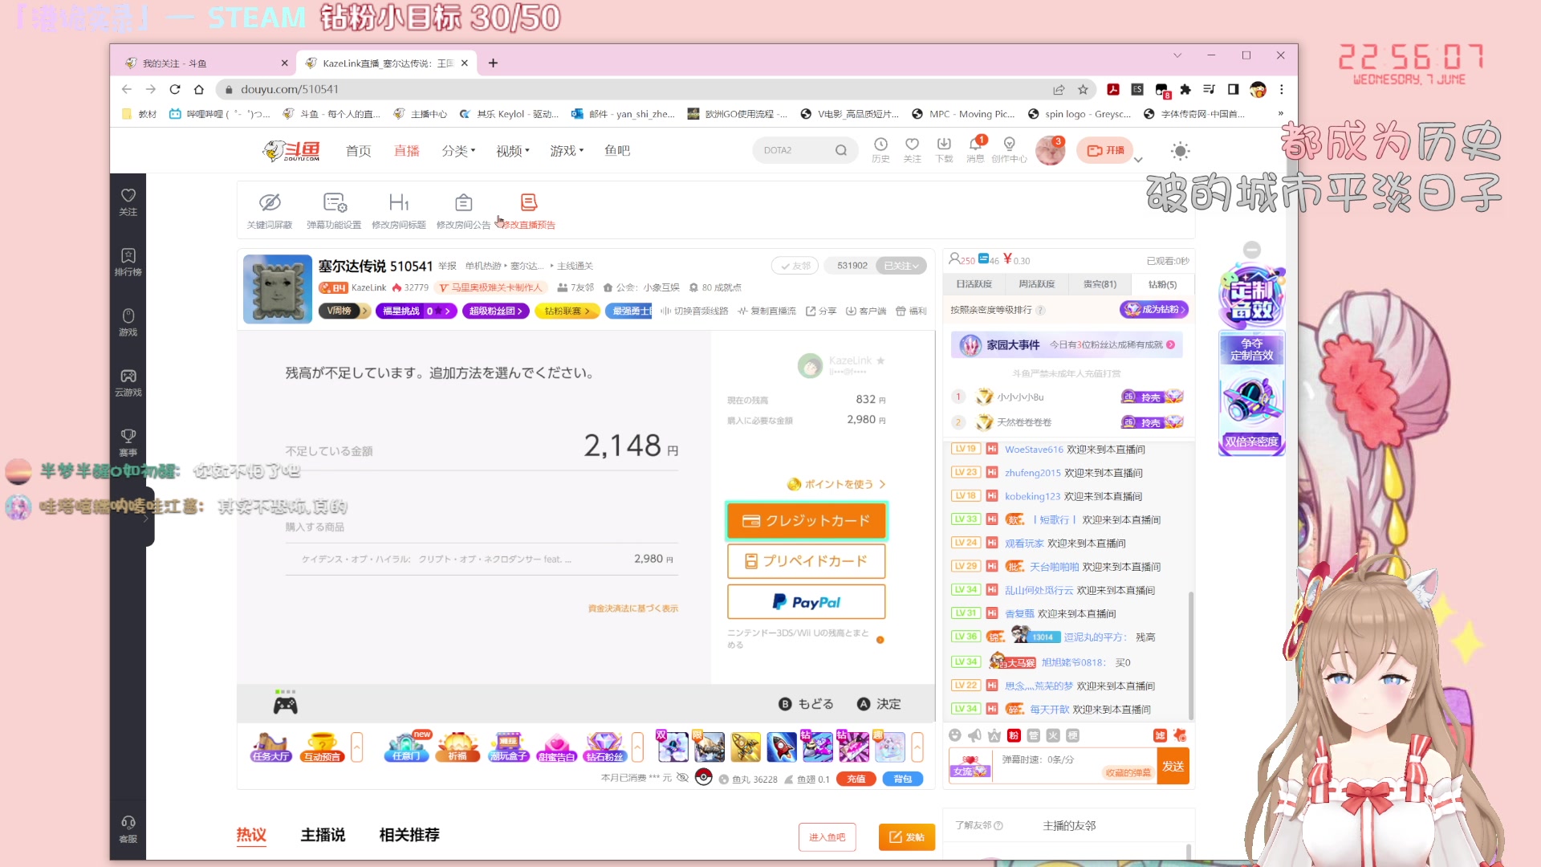Click 修改房间标题 edit room title icon
This screenshot has height=867, width=1541.
coord(399,210)
